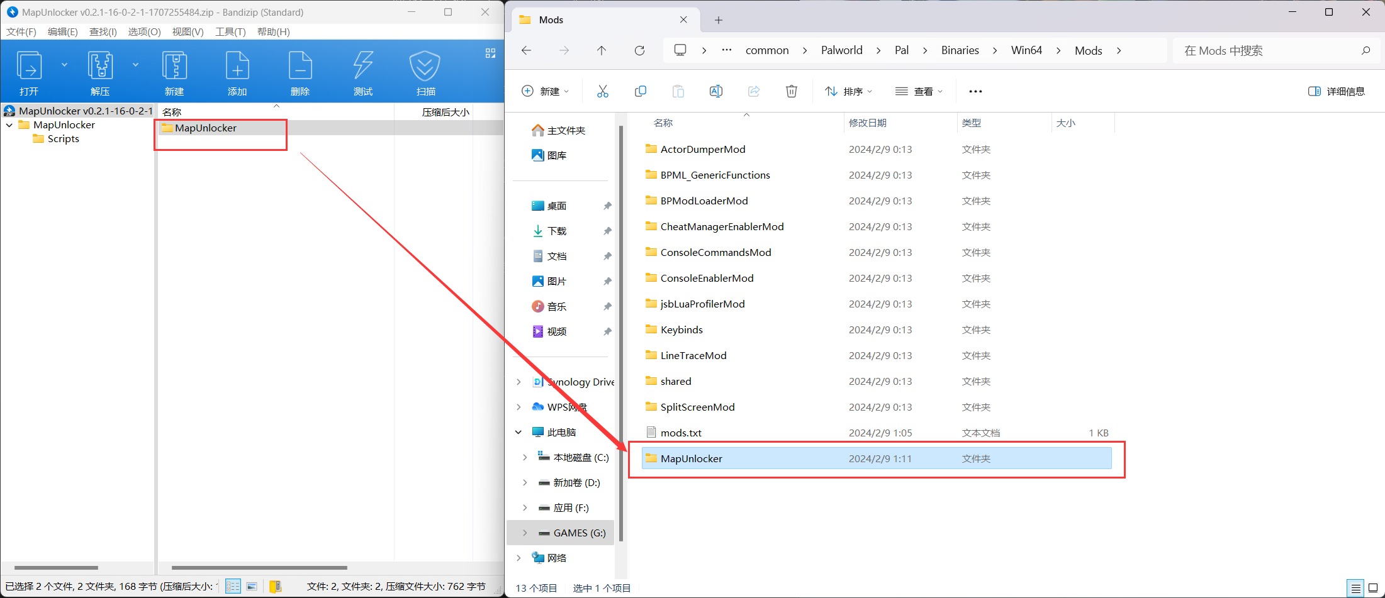The width and height of the screenshot is (1385, 598).
Task: Go up one folder level in Explorer
Action: pyautogui.click(x=602, y=50)
